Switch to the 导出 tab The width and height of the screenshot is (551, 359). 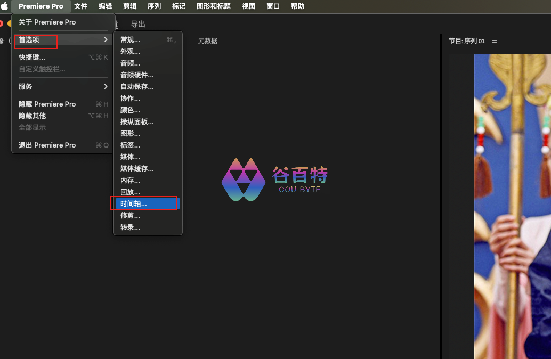pos(138,24)
